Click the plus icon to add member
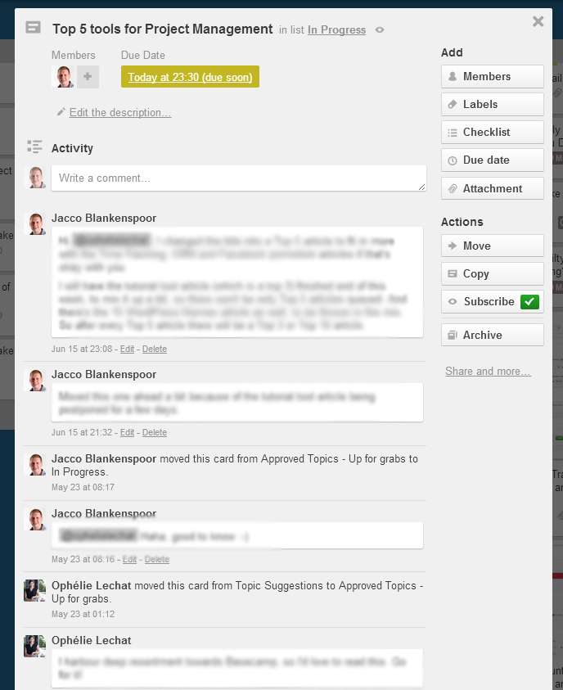Image resolution: width=563 pixels, height=690 pixels. [88, 77]
